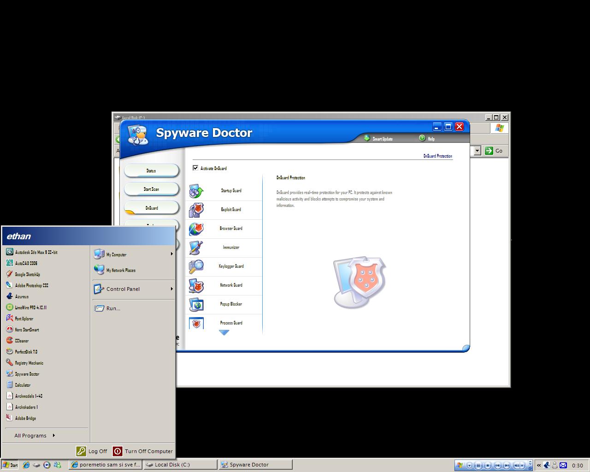Click Internet Explorer quick launch icon

tap(26, 465)
